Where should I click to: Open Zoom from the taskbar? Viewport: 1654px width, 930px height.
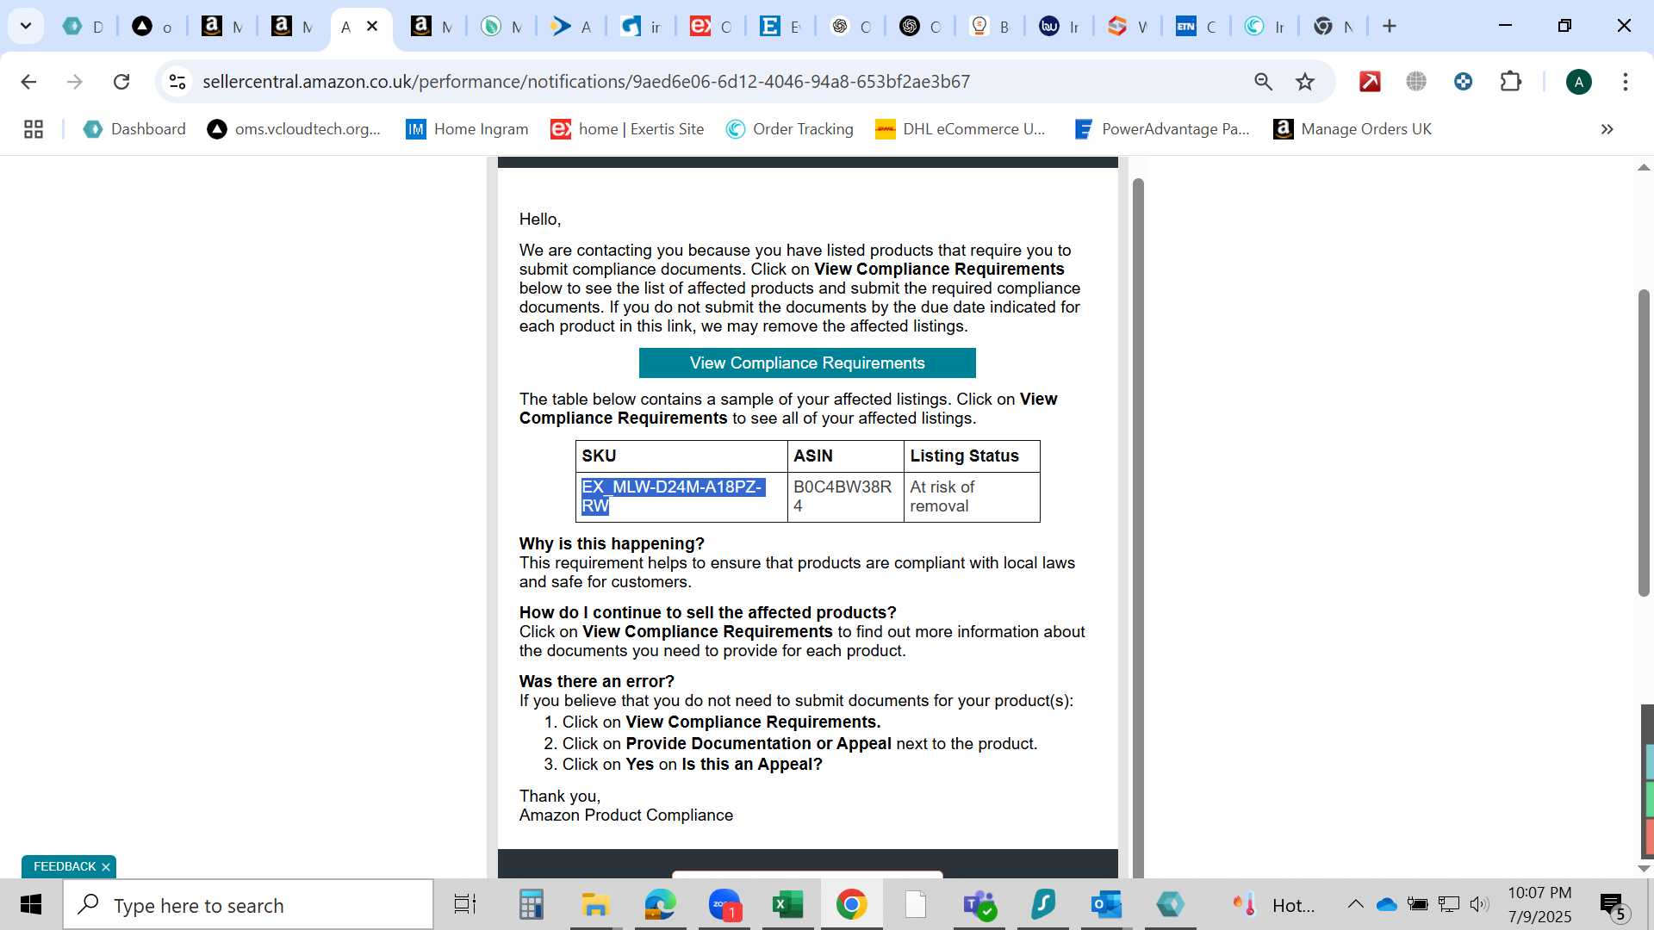tap(724, 904)
